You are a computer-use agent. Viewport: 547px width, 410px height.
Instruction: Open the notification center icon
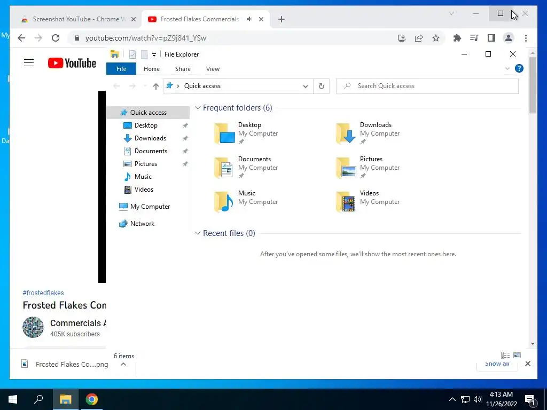tap(530, 399)
